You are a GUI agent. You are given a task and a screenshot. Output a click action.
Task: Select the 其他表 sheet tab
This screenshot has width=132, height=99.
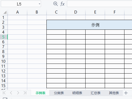114,93
